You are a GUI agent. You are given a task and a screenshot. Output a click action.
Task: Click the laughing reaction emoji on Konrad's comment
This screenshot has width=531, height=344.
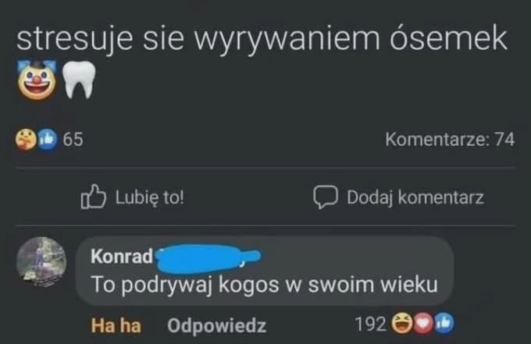(402, 324)
